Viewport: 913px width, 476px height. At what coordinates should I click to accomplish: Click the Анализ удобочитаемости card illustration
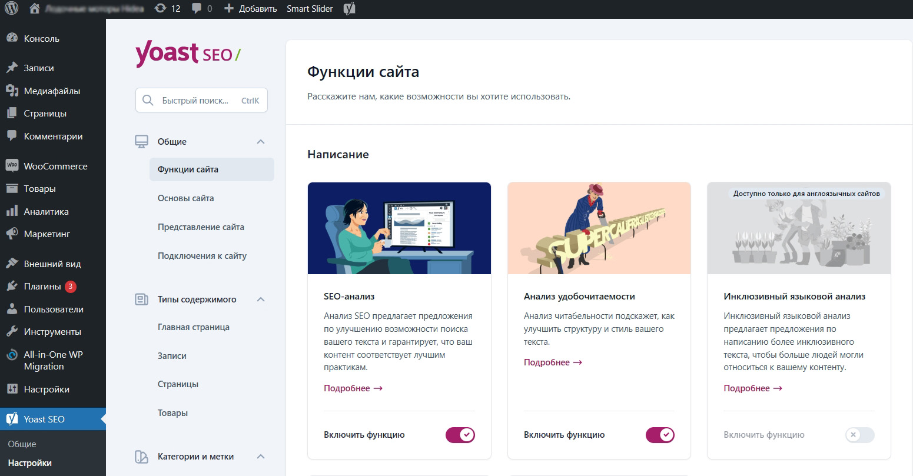pyautogui.click(x=599, y=228)
